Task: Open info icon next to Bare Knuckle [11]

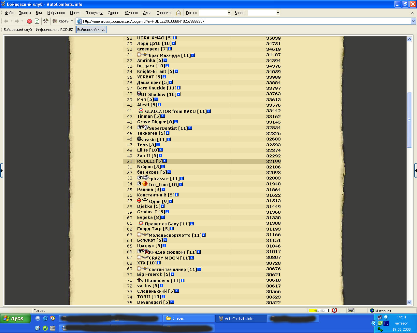Action: click(179, 88)
